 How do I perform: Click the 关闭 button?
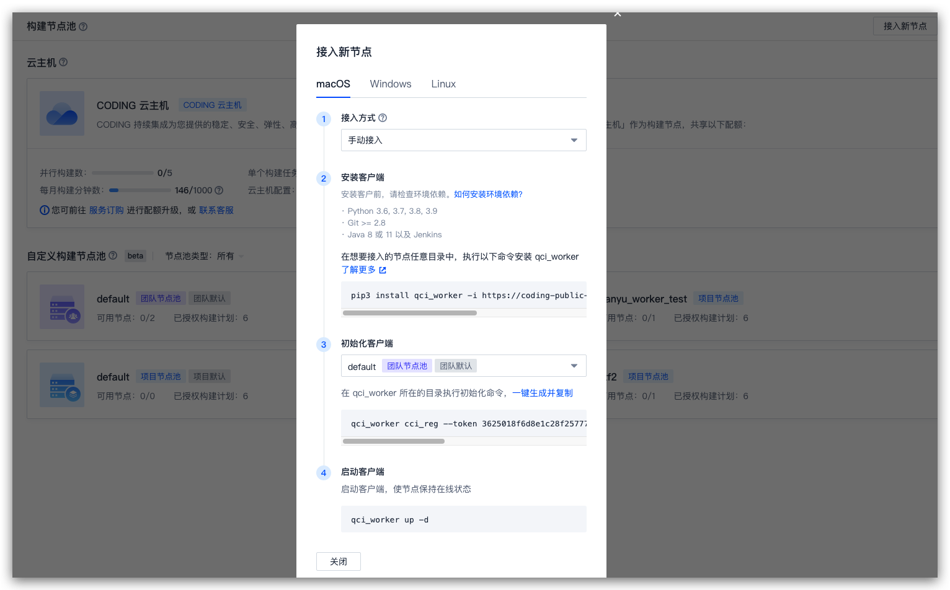point(339,561)
